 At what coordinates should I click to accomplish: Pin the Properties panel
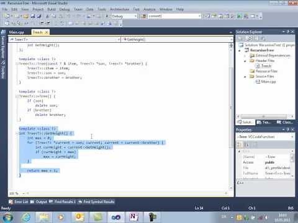pos(288,129)
